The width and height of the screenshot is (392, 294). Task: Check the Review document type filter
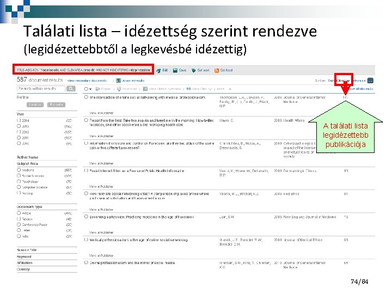(19, 219)
